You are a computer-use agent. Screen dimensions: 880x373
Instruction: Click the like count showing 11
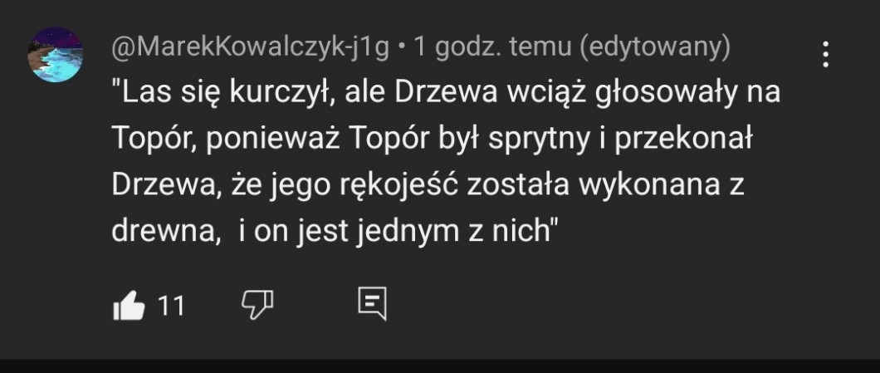click(x=171, y=307)
